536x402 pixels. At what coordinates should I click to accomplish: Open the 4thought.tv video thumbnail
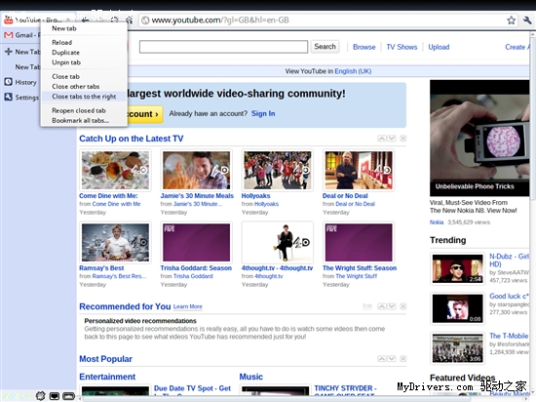coord(278,243)
